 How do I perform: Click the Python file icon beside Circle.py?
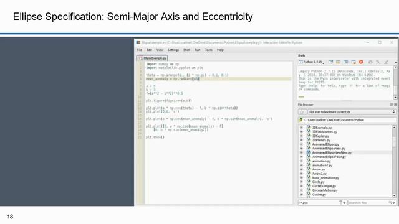(309, 182)
